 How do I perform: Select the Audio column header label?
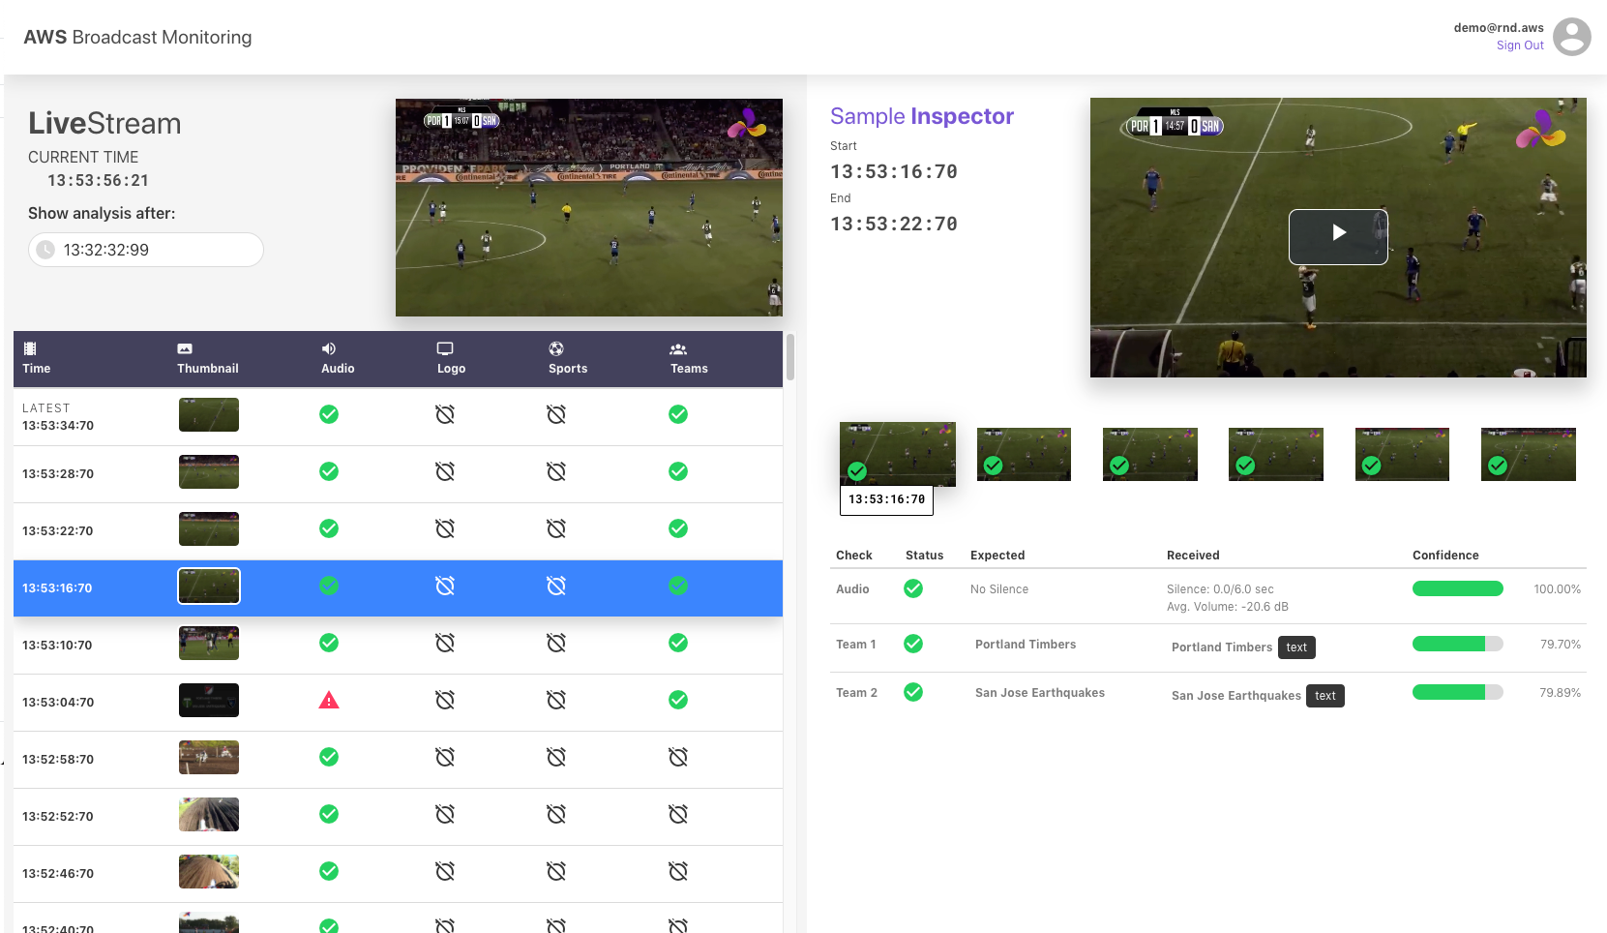click(338, 369)
